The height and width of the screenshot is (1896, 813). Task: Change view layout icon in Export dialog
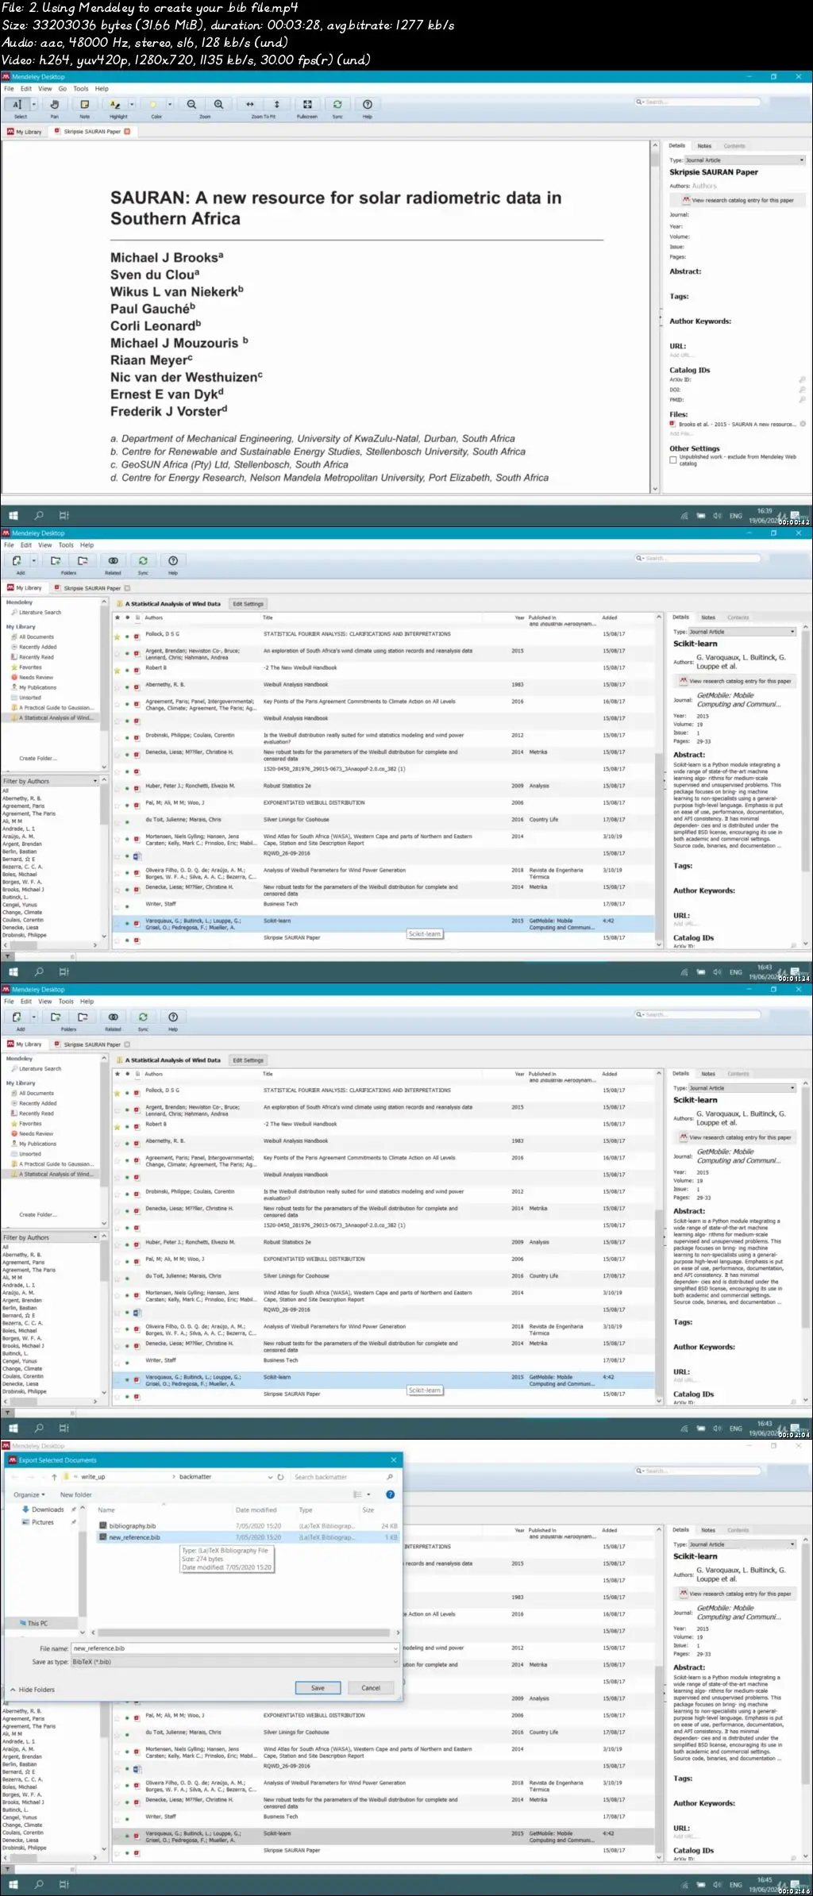pyautogui.click(x=358, y=1494)
